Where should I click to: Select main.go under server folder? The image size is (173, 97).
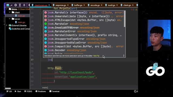pos(21,22)
